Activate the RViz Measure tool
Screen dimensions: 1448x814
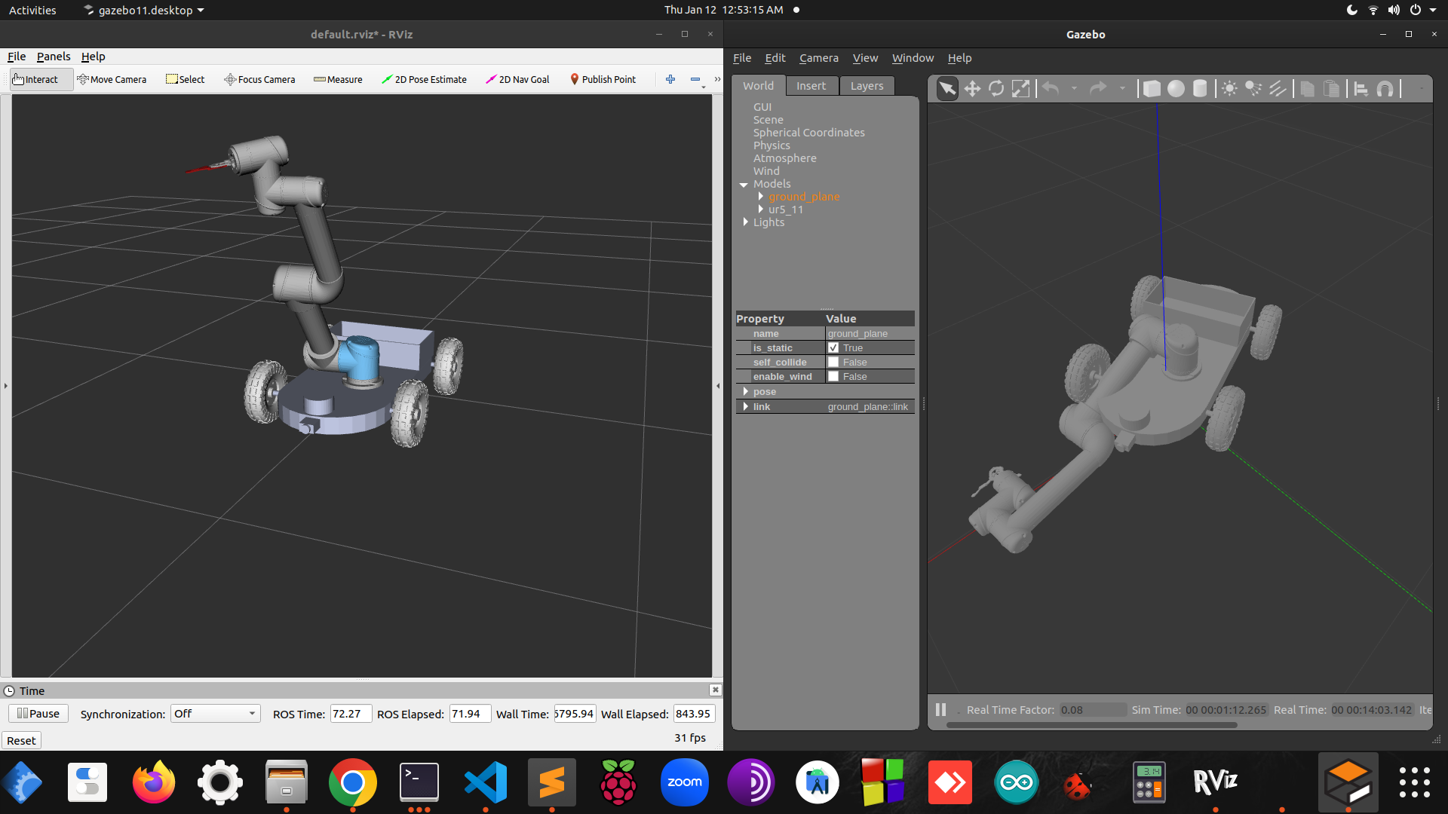338,79
